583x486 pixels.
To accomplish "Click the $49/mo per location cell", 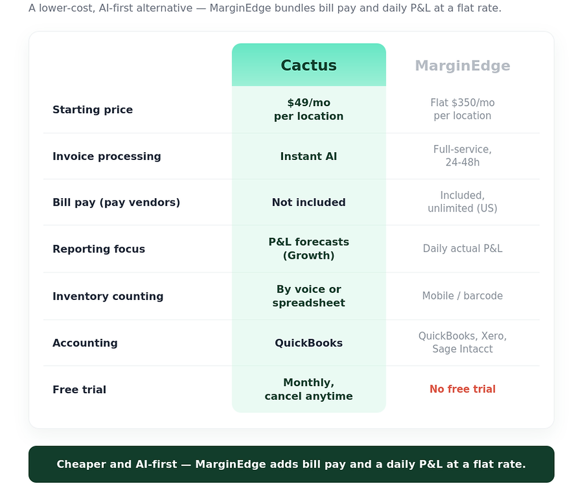I will (x=309, y=109).
